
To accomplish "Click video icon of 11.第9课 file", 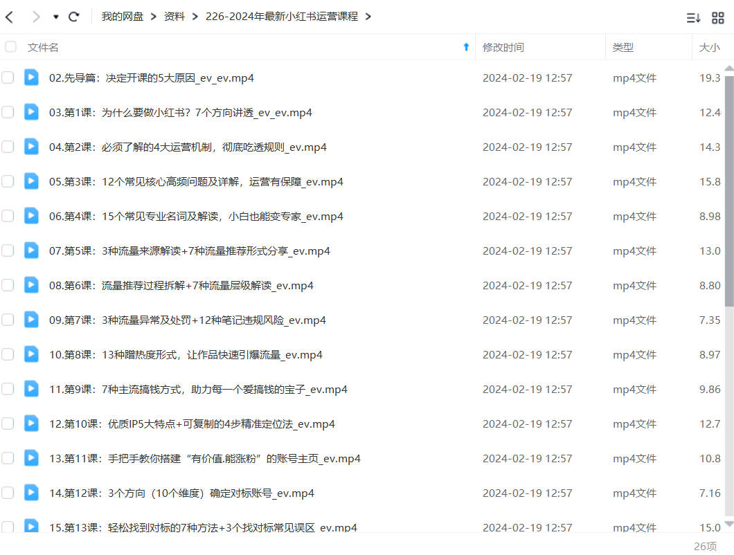I will 31,389.
